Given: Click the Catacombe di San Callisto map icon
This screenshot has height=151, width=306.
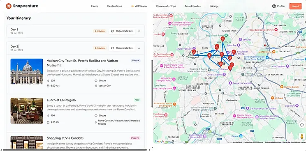Looking at the screenshot, I should click(x=248, y=108).
